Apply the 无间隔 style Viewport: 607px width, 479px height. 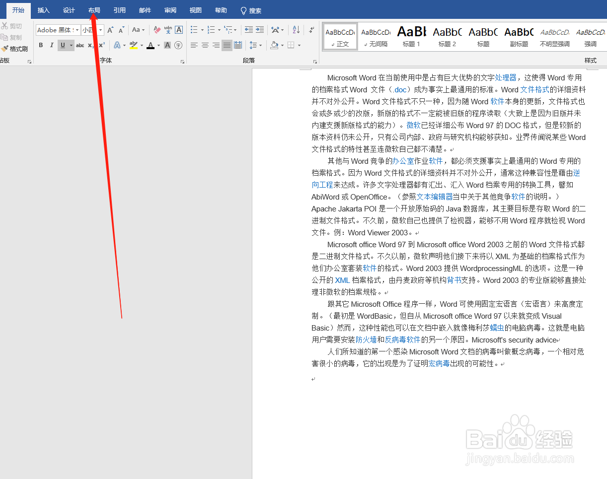point(376,37)
